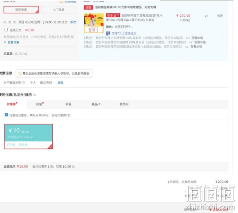Click the 颜色: 经典3支护手 attribute text

pyautogui.click(x=120, y=27)
